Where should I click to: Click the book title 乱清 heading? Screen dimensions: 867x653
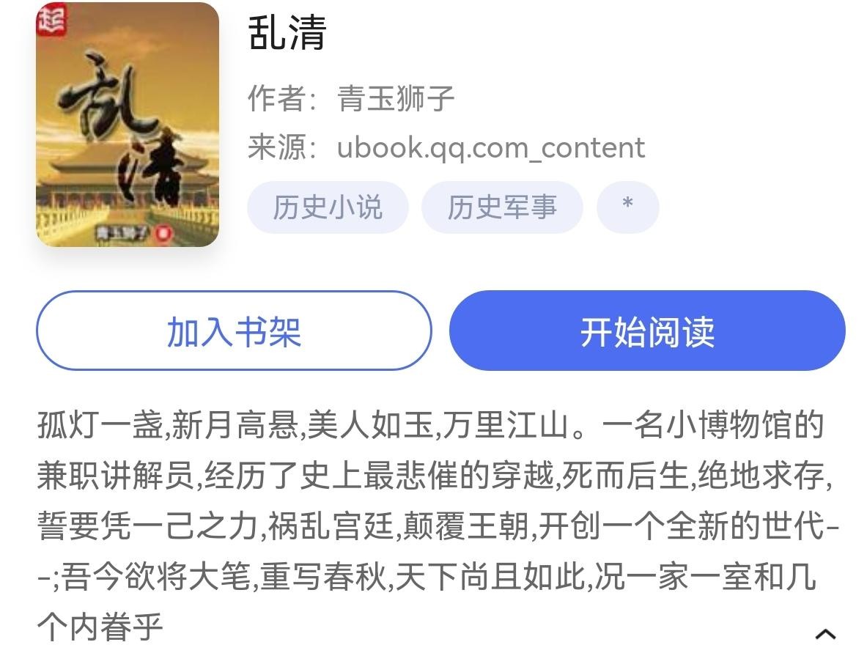[287, 32]
